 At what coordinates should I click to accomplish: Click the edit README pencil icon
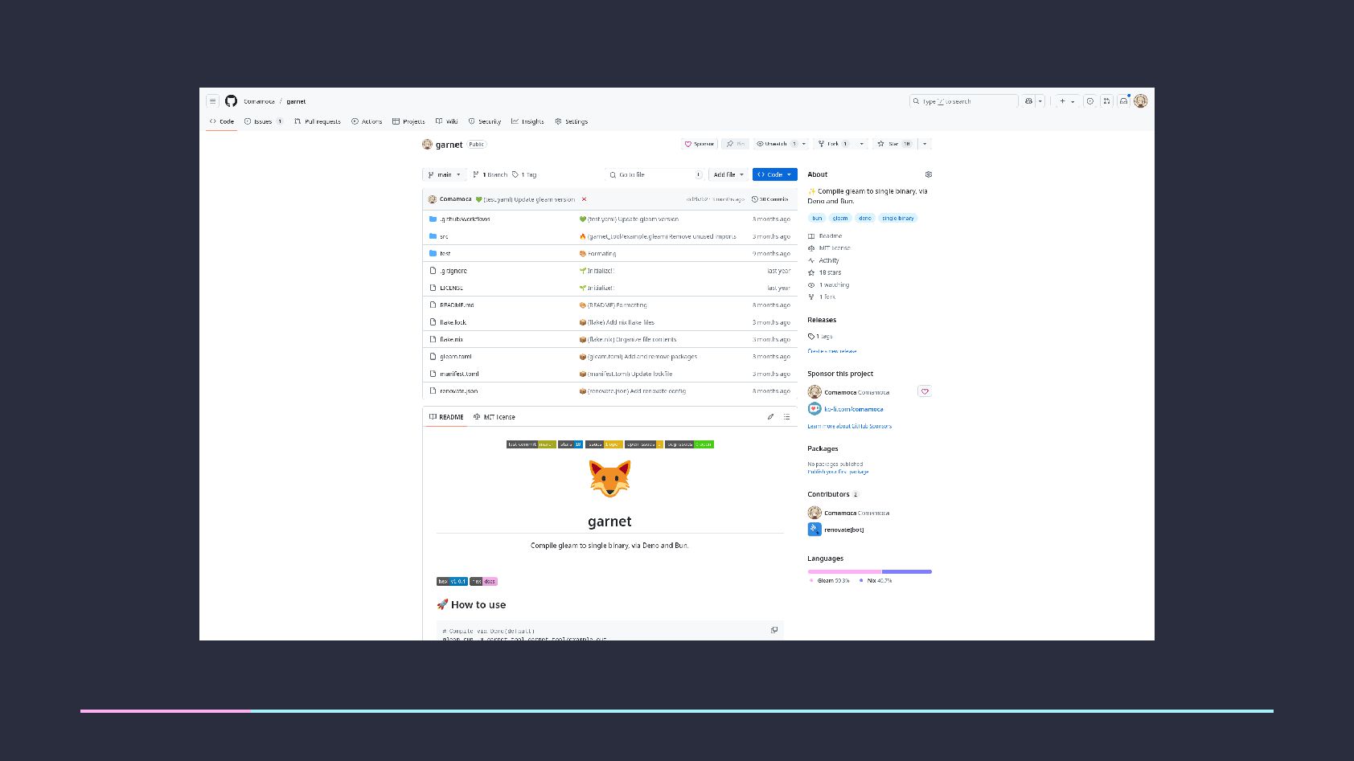click(770, 417)
